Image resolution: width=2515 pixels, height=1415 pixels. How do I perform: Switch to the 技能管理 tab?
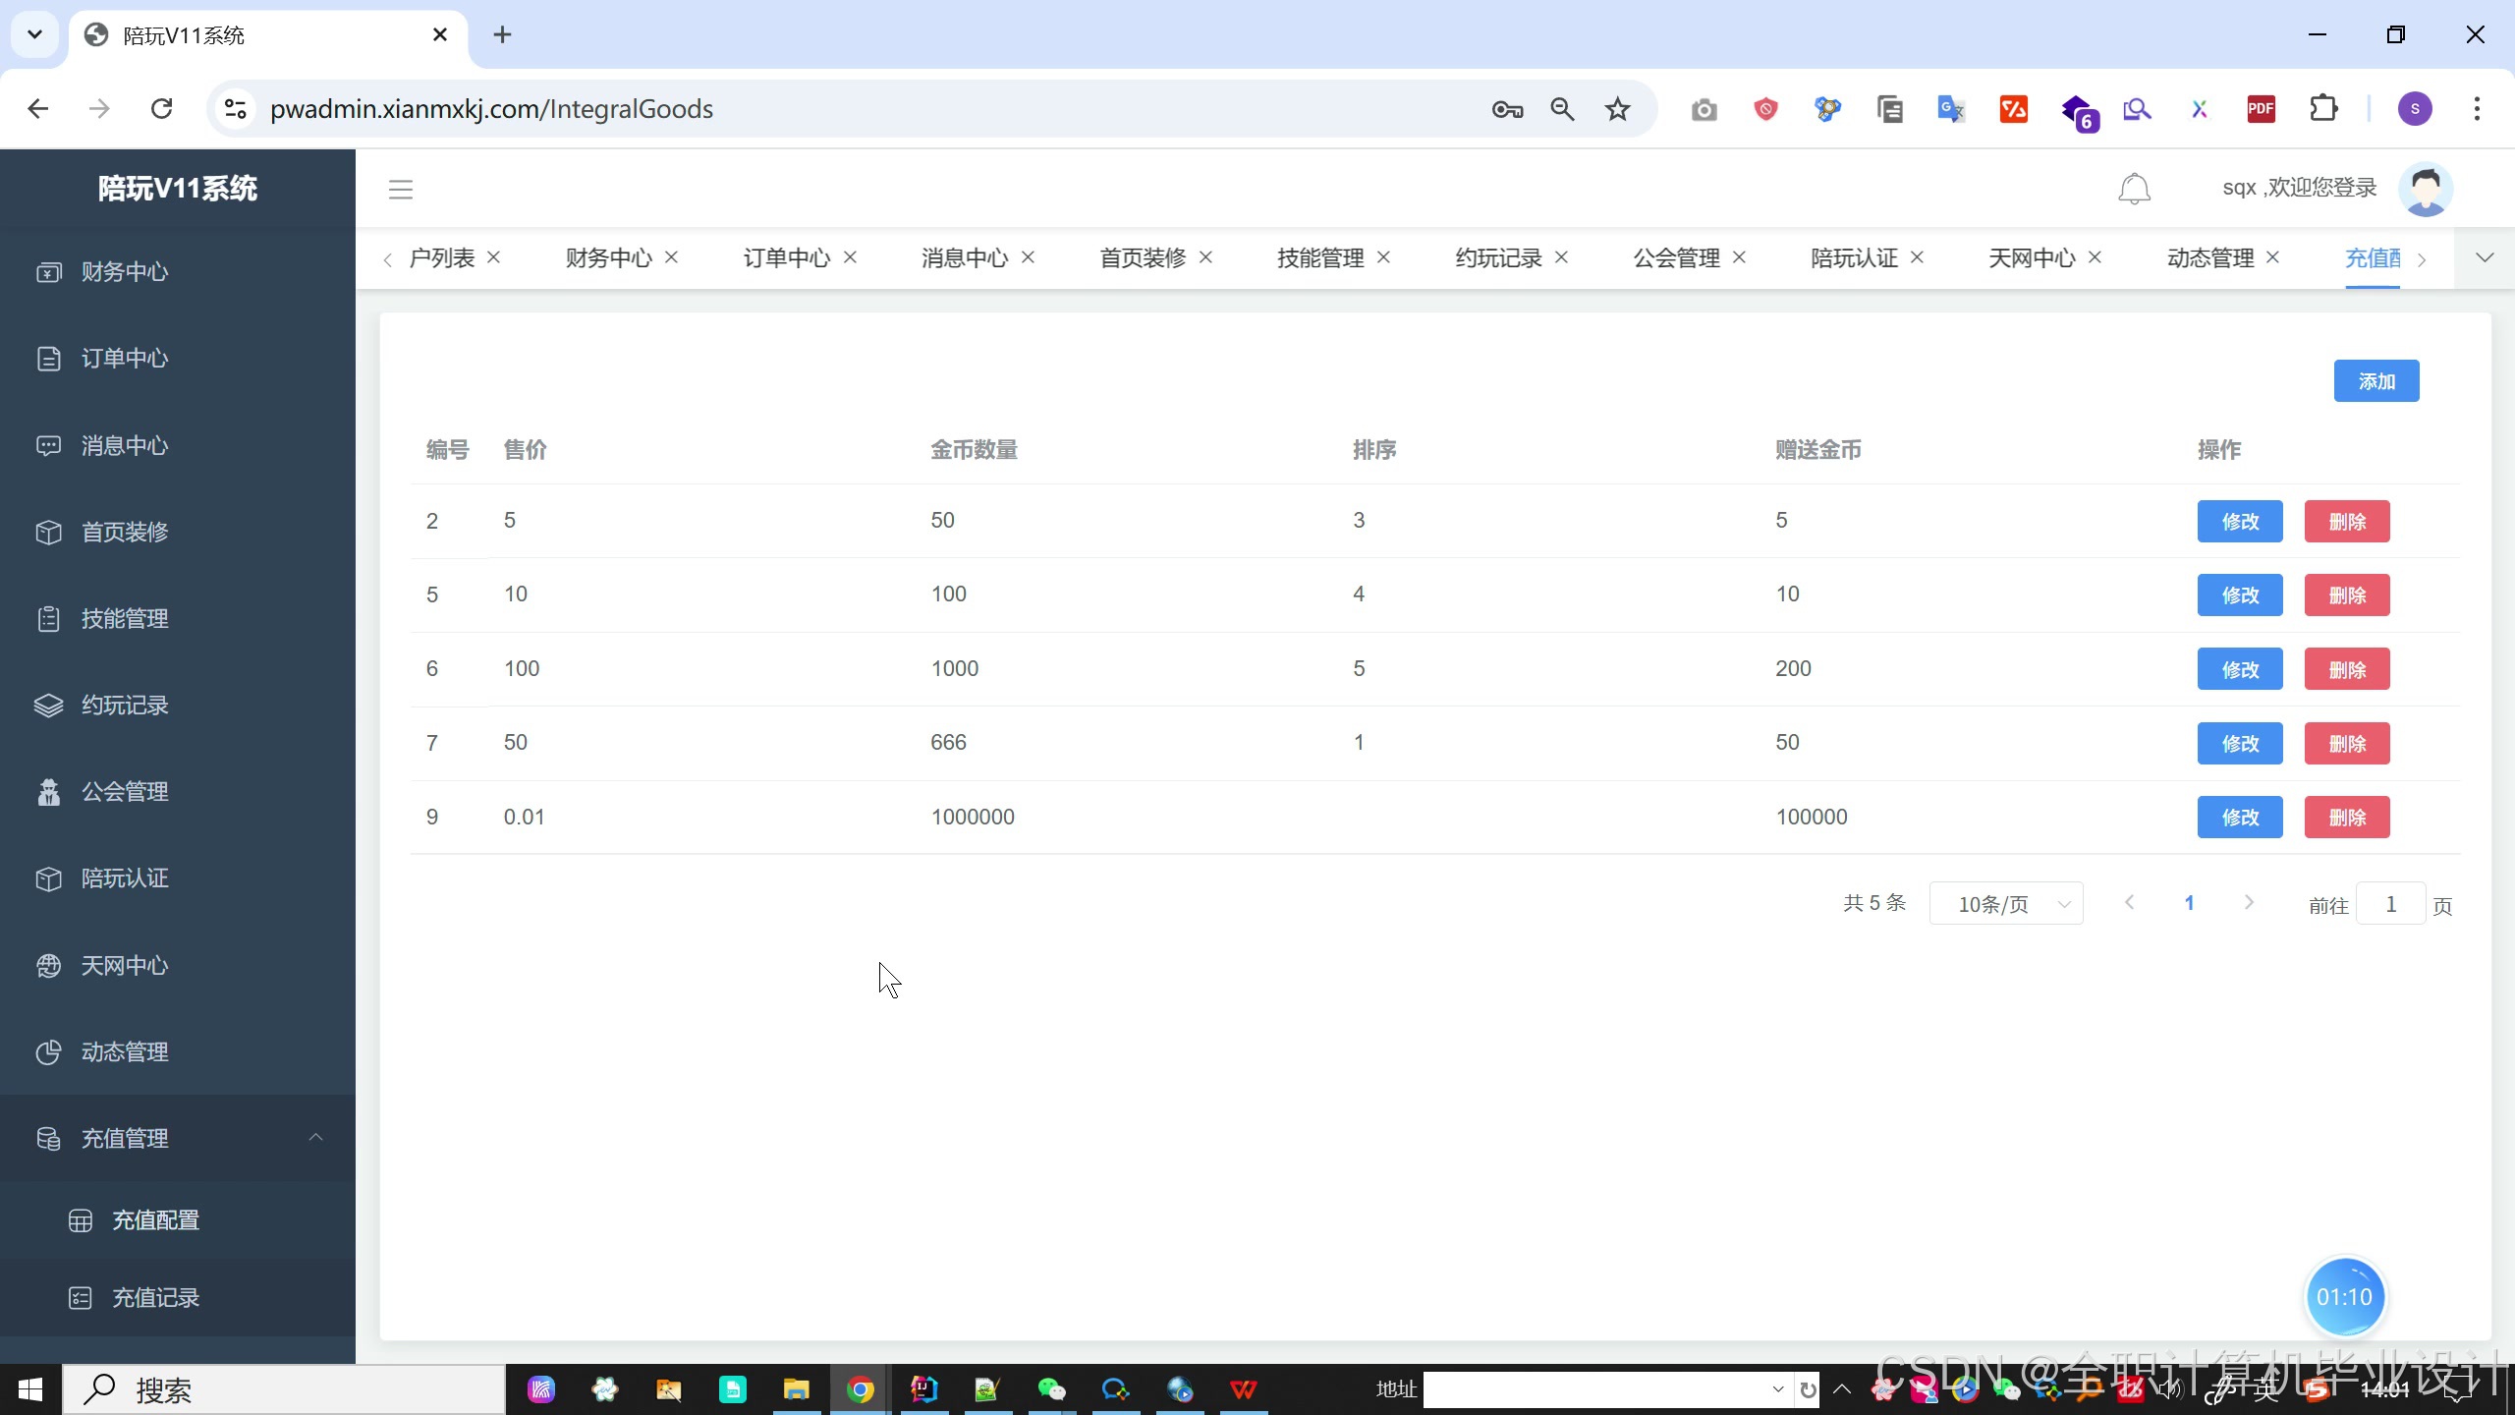click(x=1320, y=257)
